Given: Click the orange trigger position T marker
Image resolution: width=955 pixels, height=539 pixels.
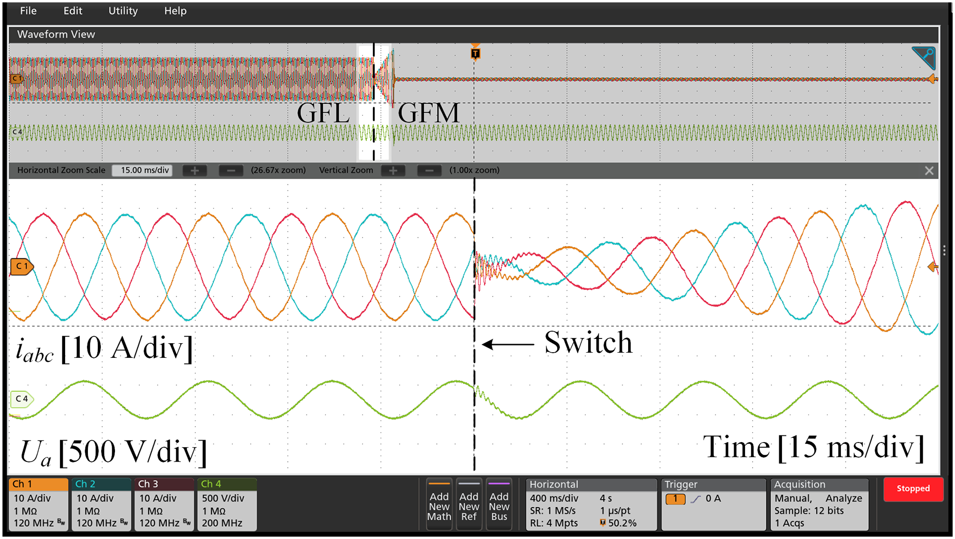Looking at the screenshot, I should (475, 53).
